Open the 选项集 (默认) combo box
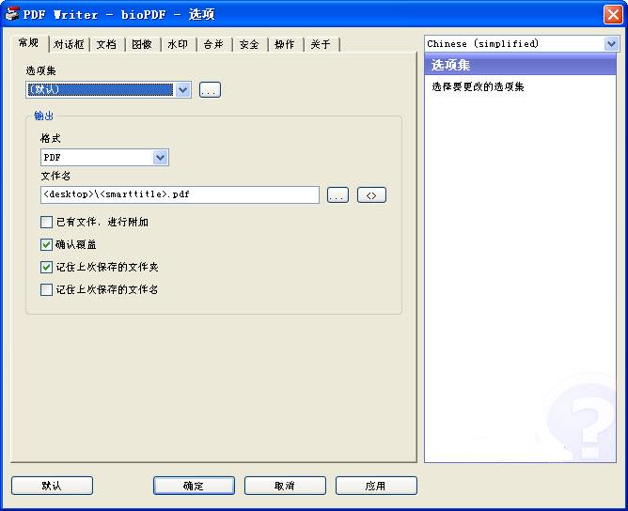 pos(108,89)
